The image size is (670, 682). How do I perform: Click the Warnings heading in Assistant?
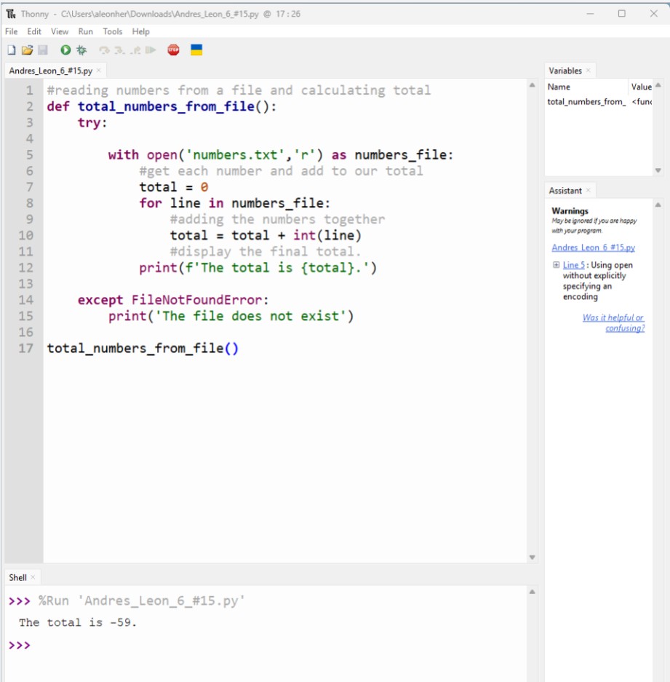(570, 211)
